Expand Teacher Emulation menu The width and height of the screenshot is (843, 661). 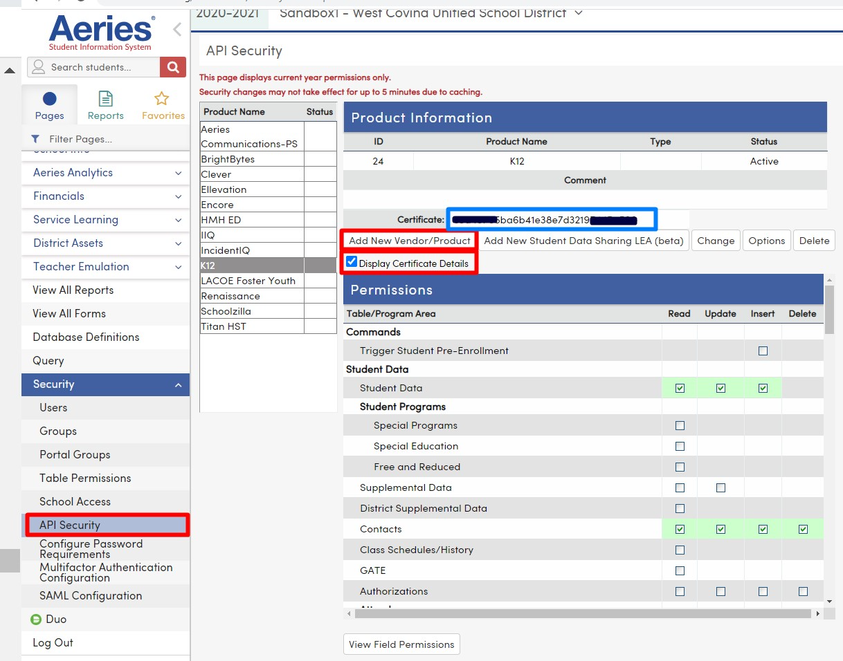(x=105, y=267)
